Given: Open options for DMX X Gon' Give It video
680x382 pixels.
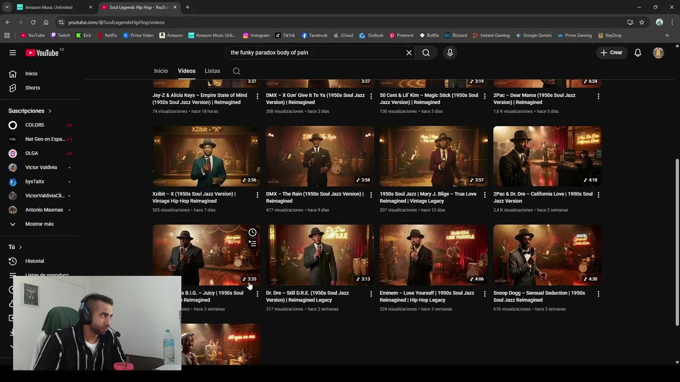Looking at the screenshot, I should (371, 96).
